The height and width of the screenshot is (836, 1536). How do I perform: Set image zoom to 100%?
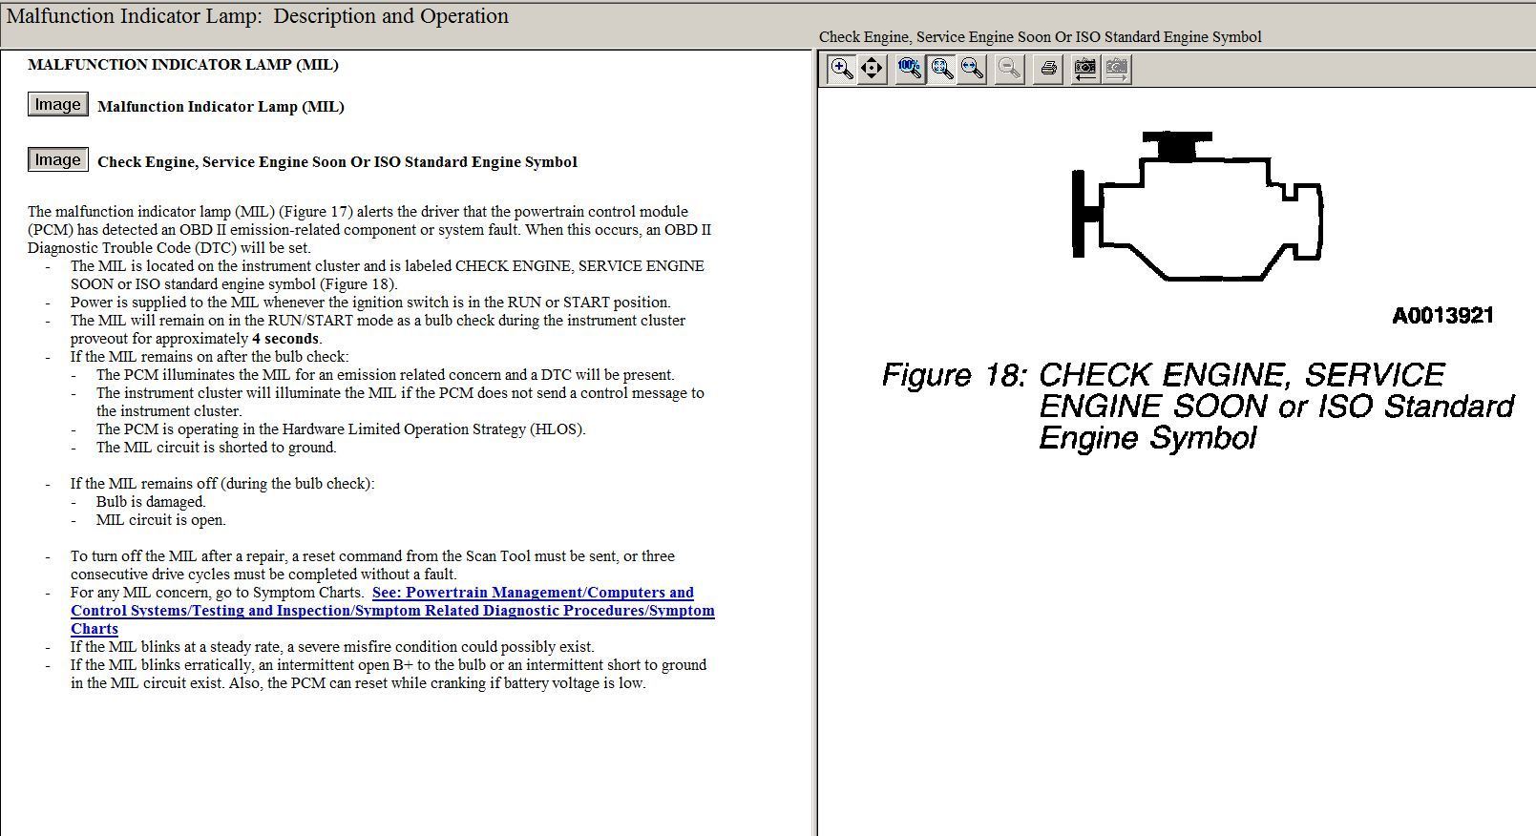[x=910, y=69]
